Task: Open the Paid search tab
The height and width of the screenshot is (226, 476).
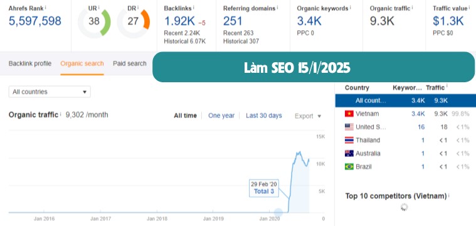Action: point(130,63)
